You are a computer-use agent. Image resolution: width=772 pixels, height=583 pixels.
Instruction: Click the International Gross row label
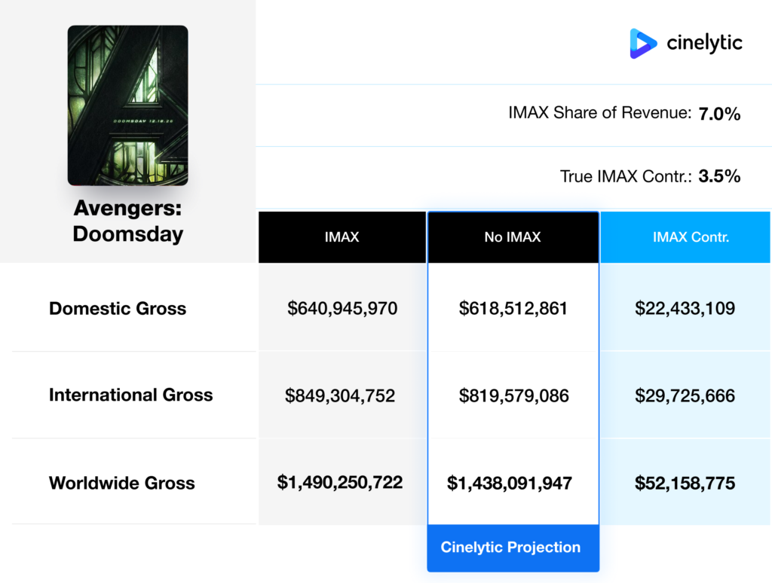(131, 395)
